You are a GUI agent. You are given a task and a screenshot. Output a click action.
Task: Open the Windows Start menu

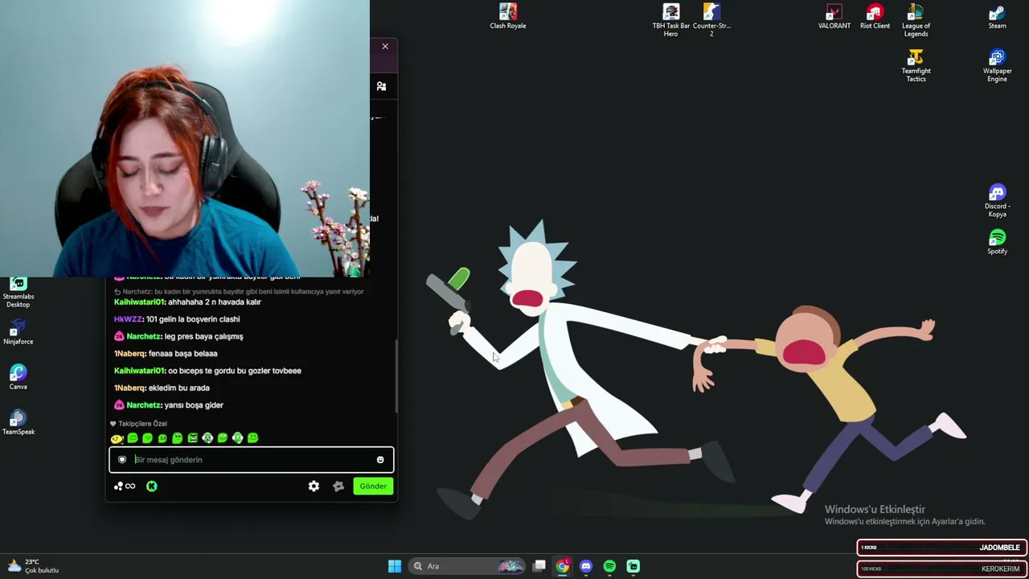pos(395,566)
